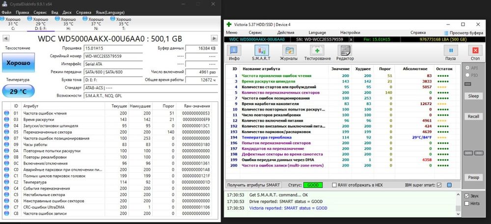Go to next disk with right arrow

pos(214,38)
